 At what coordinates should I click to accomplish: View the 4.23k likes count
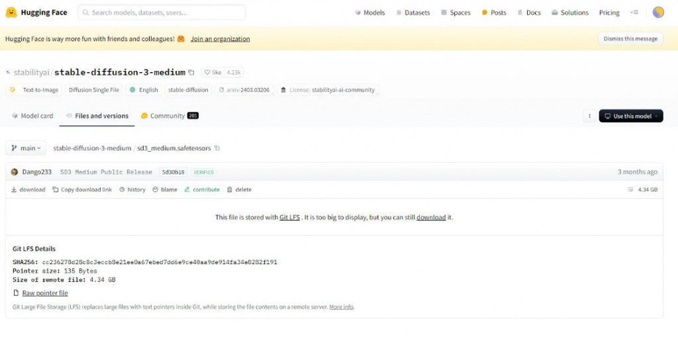click(x=234, y=72)
